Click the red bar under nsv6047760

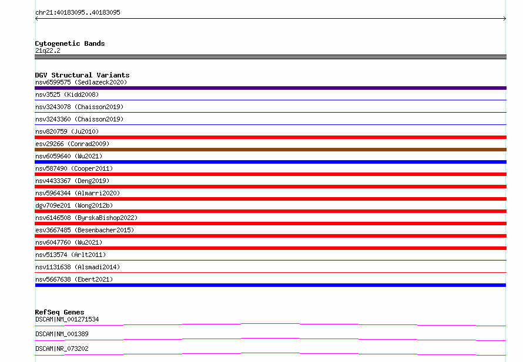click(270, 248)
